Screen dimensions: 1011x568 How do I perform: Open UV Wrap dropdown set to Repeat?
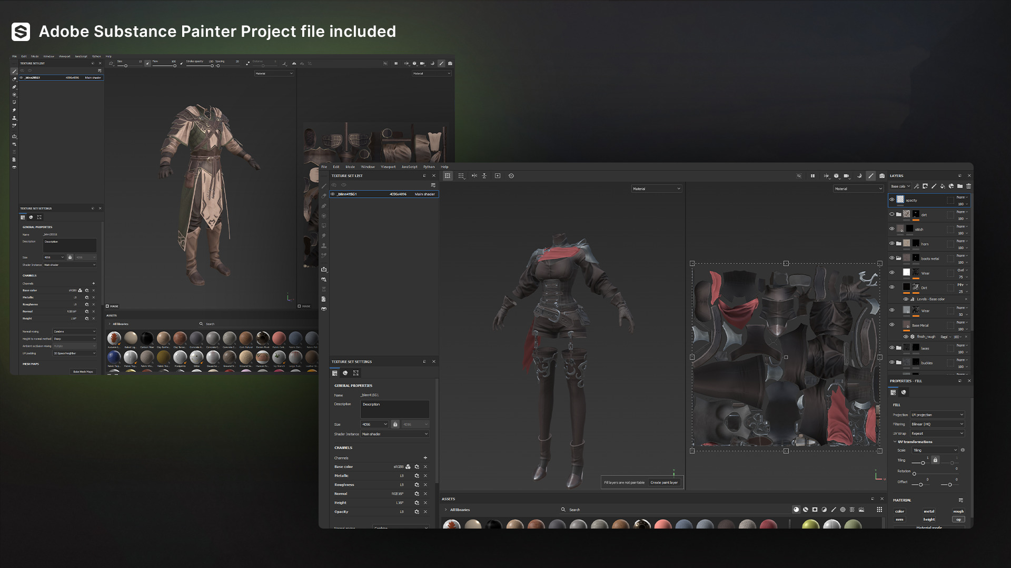tap(937, 433)
